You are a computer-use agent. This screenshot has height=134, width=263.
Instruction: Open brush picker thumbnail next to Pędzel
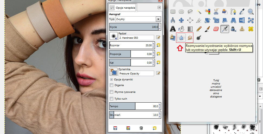click(x=113, y=36)
